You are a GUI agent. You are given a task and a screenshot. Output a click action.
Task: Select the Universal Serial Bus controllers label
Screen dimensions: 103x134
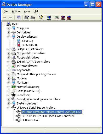36,108
